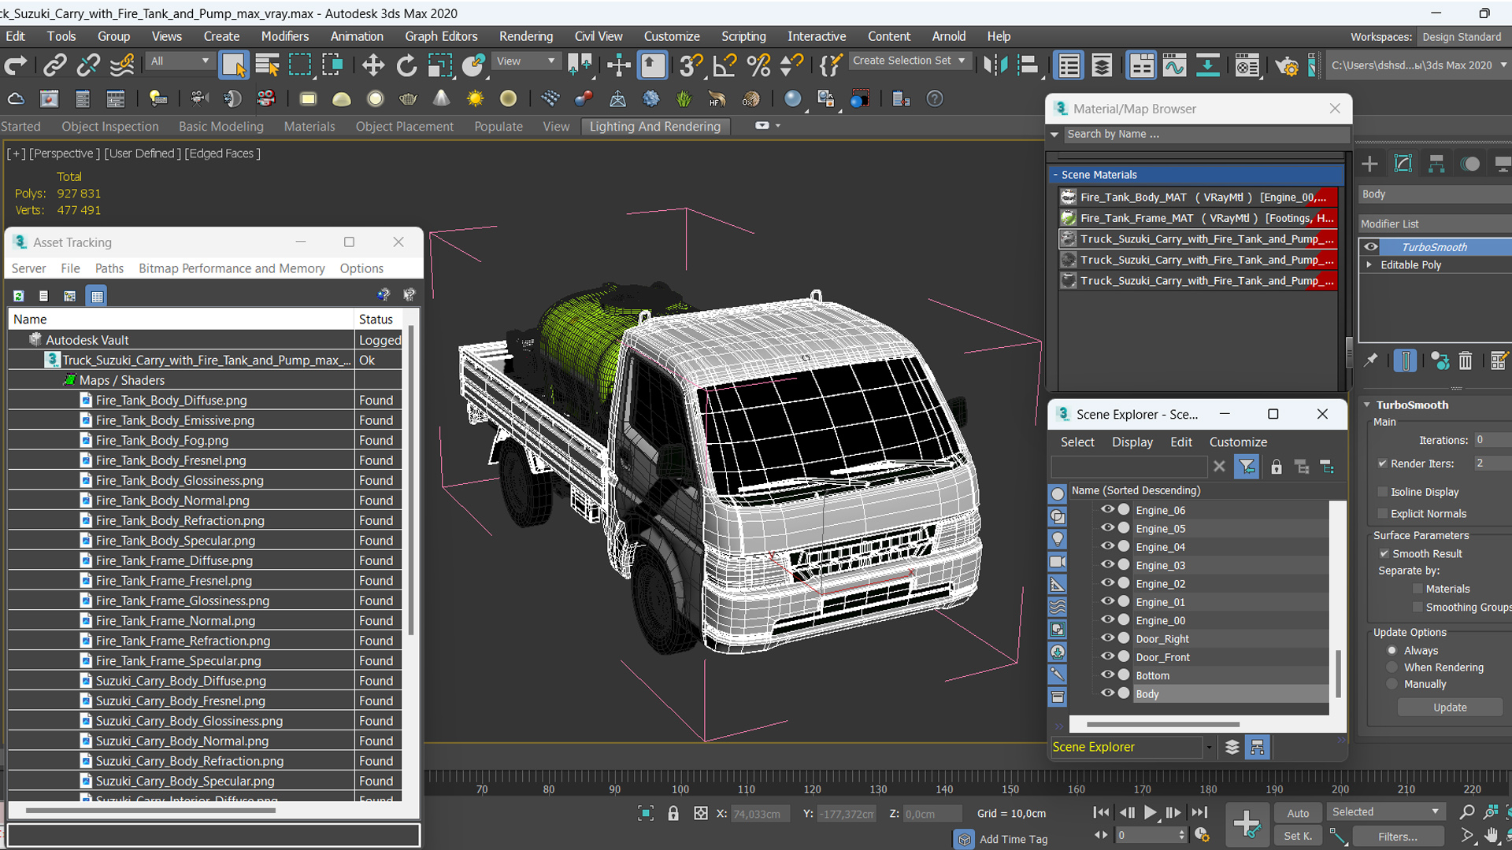Click the Set Key plus button
The image size is (1512, 850).
tap(1247, 824)
